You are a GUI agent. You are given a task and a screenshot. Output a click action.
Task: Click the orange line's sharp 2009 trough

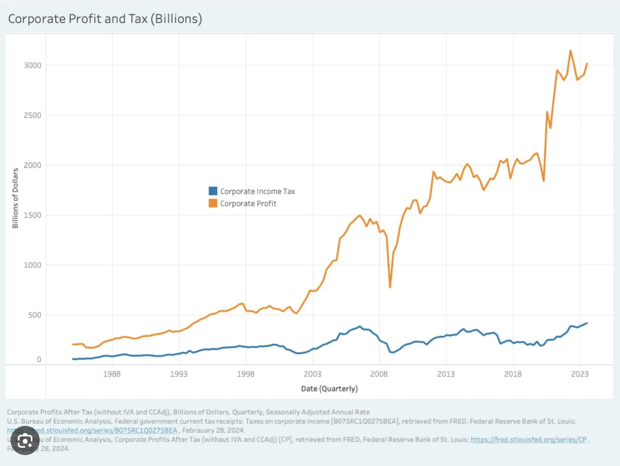click(390, 287)
